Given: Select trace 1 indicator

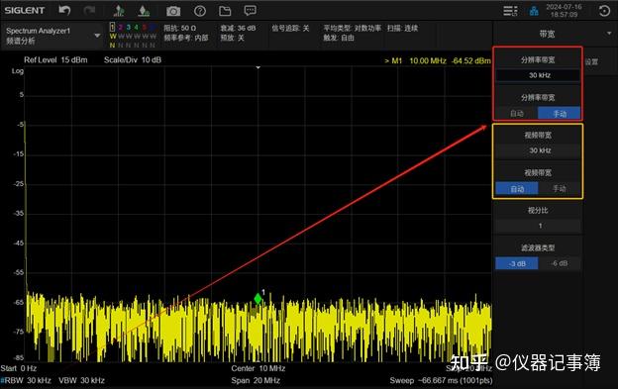Looking at the screenshot, I should 112,27.
